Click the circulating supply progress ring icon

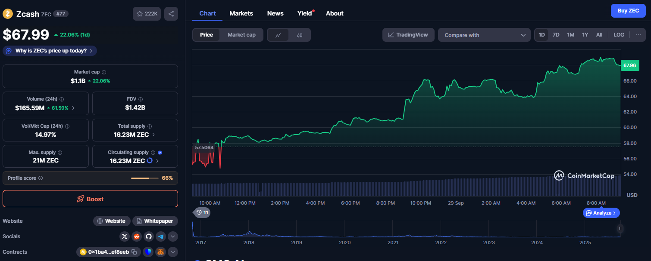point(150,161)
